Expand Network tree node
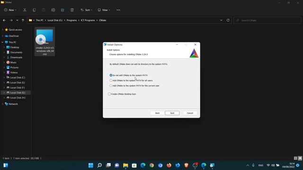Viewport: 303px width, 170px height. click(2, 104)
